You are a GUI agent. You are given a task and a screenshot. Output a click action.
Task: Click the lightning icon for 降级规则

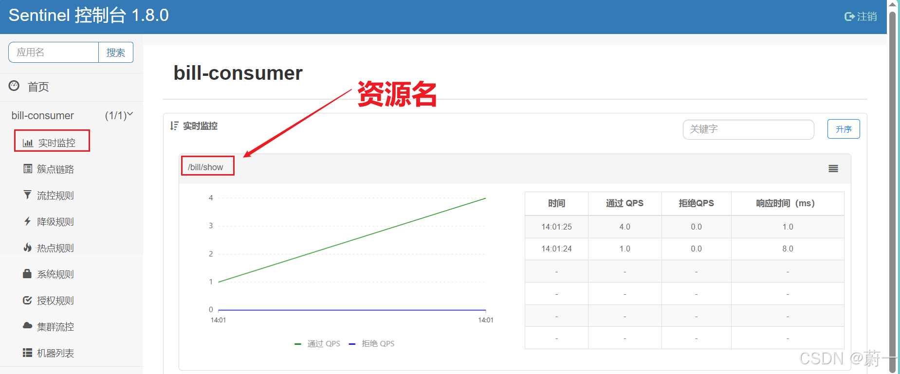tap(28, 221)
